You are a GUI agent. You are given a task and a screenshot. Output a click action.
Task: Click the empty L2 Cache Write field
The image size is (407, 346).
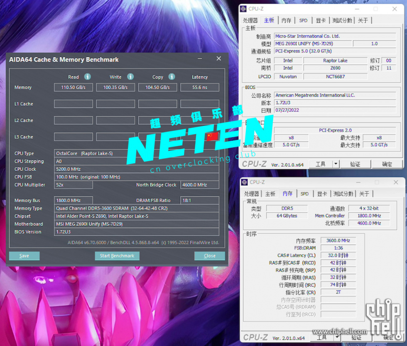115,120
